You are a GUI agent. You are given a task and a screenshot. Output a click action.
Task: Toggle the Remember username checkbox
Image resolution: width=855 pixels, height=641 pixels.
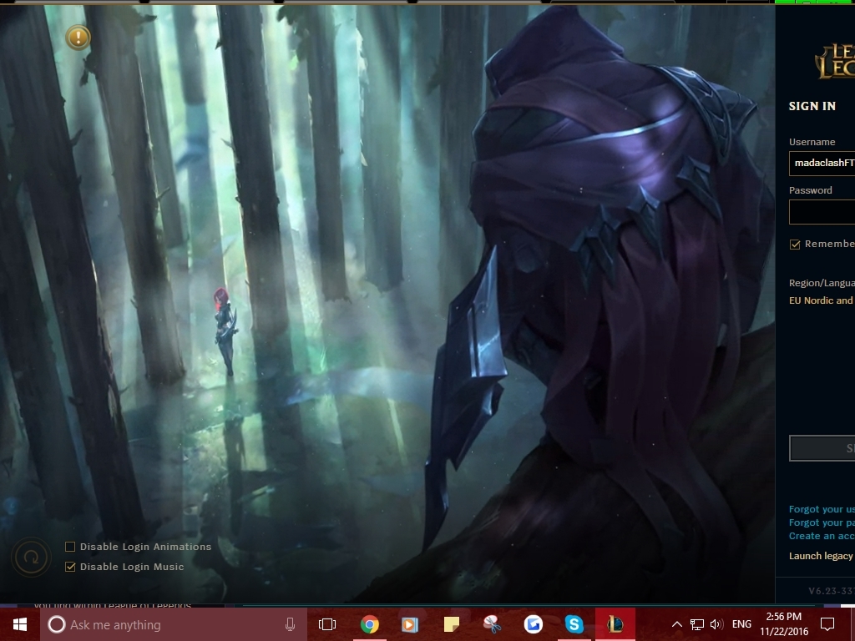795,245
